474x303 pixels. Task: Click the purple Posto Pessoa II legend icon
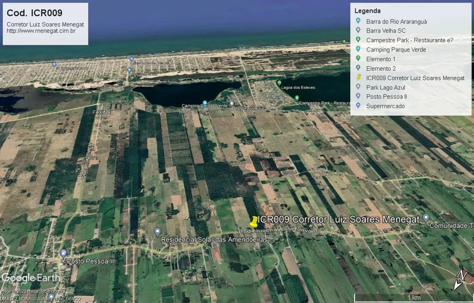[358, 96]
